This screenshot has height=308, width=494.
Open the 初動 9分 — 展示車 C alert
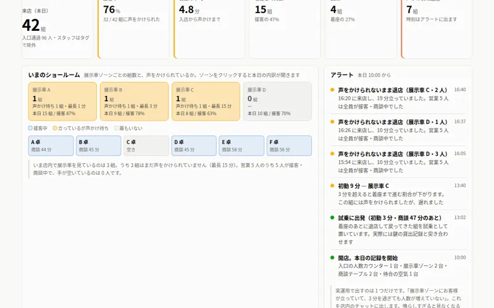coord(364,186)
